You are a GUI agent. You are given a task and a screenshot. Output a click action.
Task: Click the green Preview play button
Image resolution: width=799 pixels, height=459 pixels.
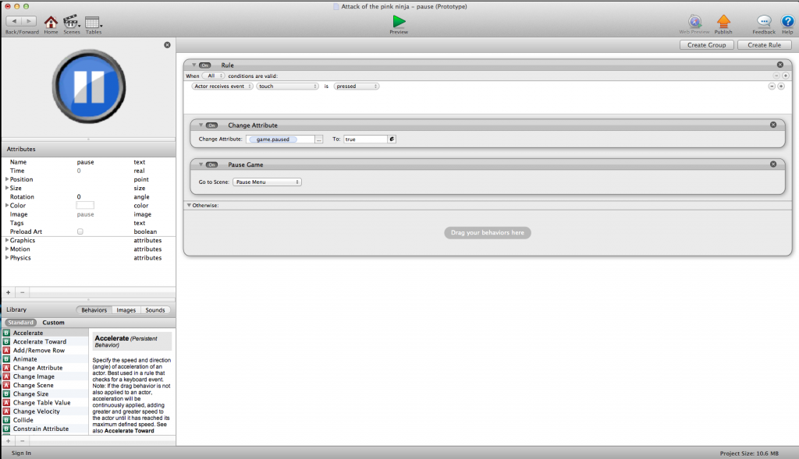click(x=399, y=21)
